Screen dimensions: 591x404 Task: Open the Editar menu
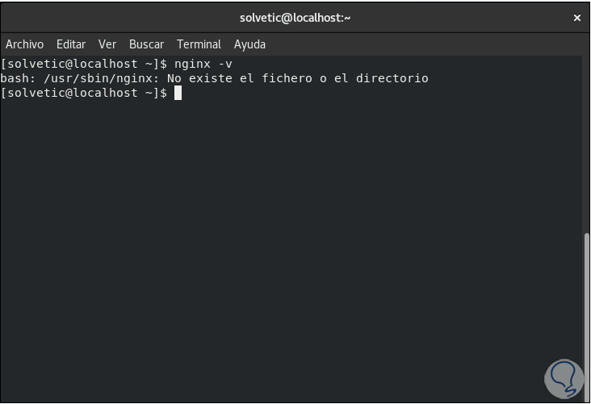[71, 44]
